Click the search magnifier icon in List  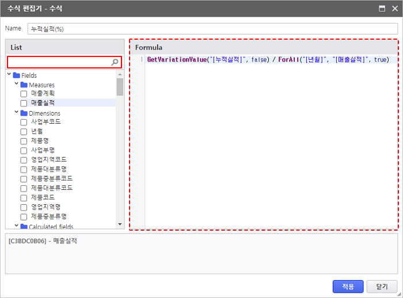(x=115, y=62)
